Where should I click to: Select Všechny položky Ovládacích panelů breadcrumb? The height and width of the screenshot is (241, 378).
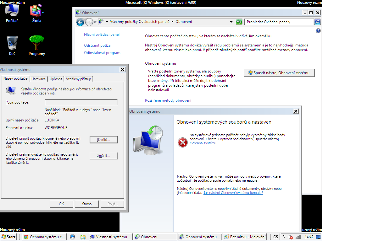click(140, 22)
